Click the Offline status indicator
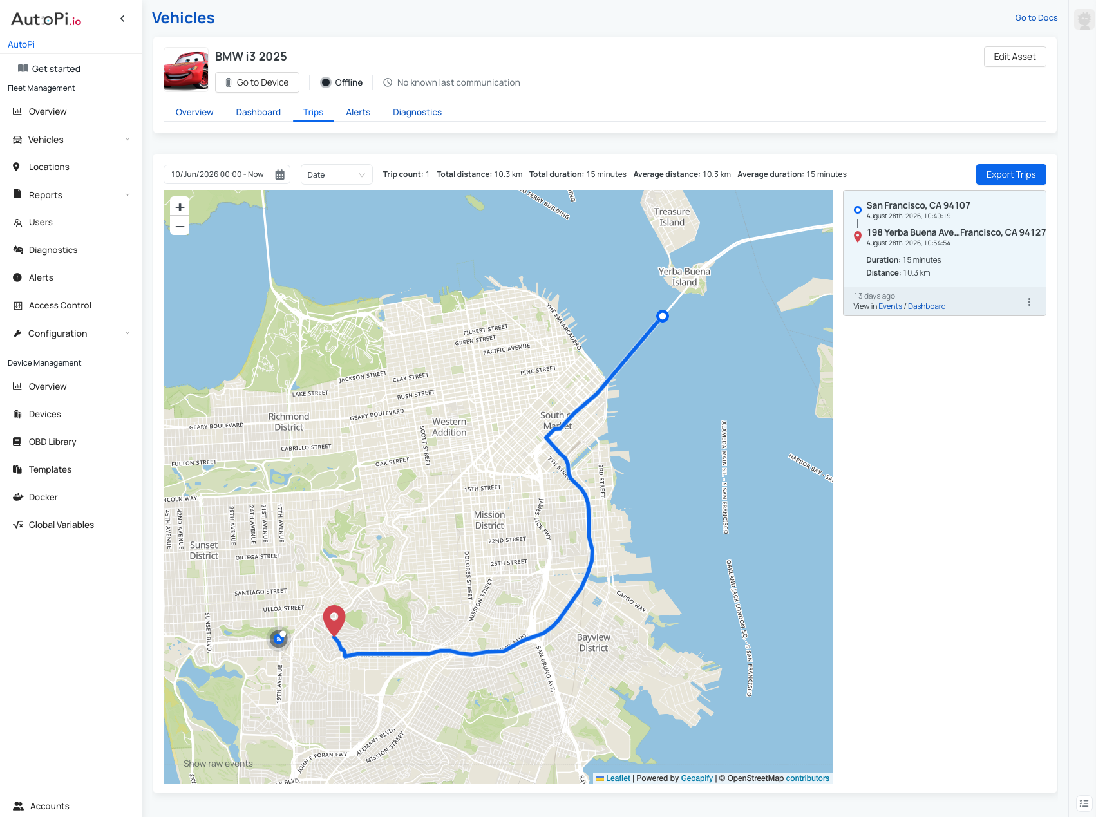Viewport: 1096px width, 817px height. coord(342,82)
